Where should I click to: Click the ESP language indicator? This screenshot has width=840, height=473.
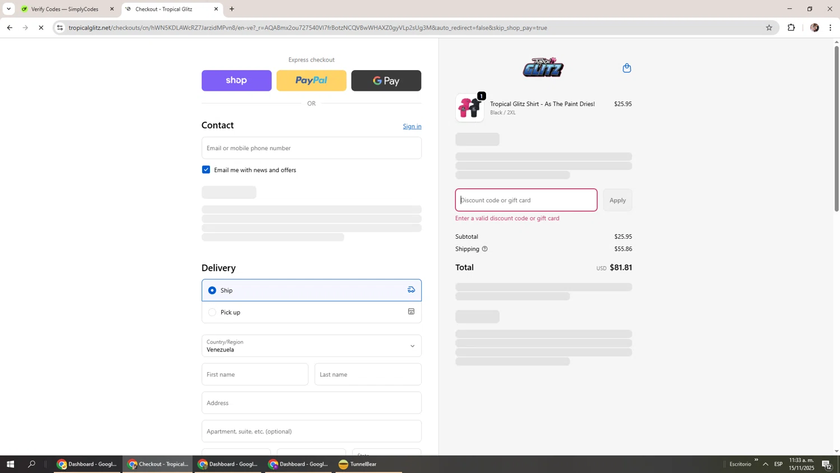(x=778, y=464)
